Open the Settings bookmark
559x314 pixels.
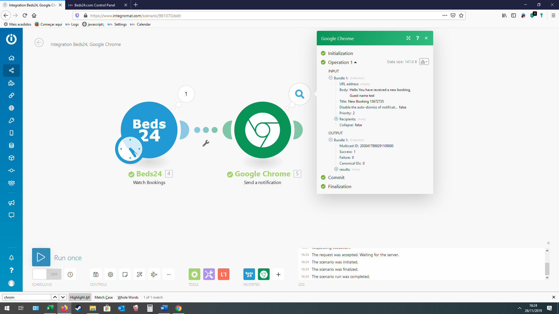click(117, 24)
